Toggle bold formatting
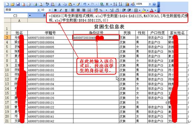This screenshot has width=194, height=128. point(55,10)
